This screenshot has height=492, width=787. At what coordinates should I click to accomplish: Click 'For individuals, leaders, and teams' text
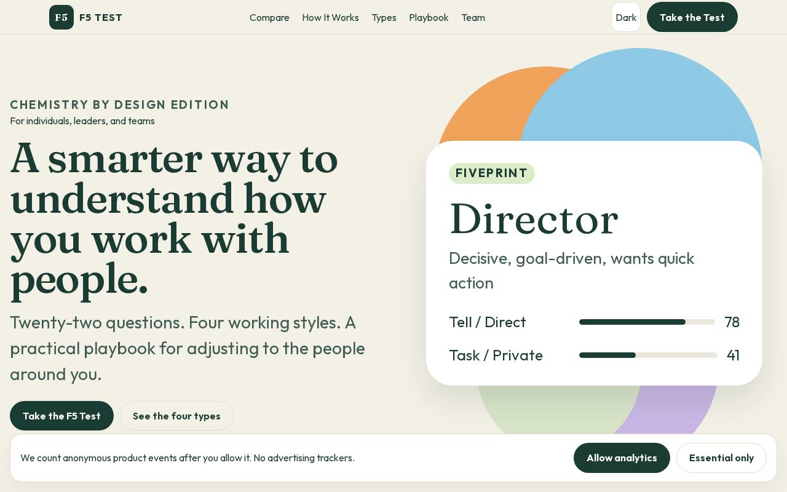click(x=82, y=121)
